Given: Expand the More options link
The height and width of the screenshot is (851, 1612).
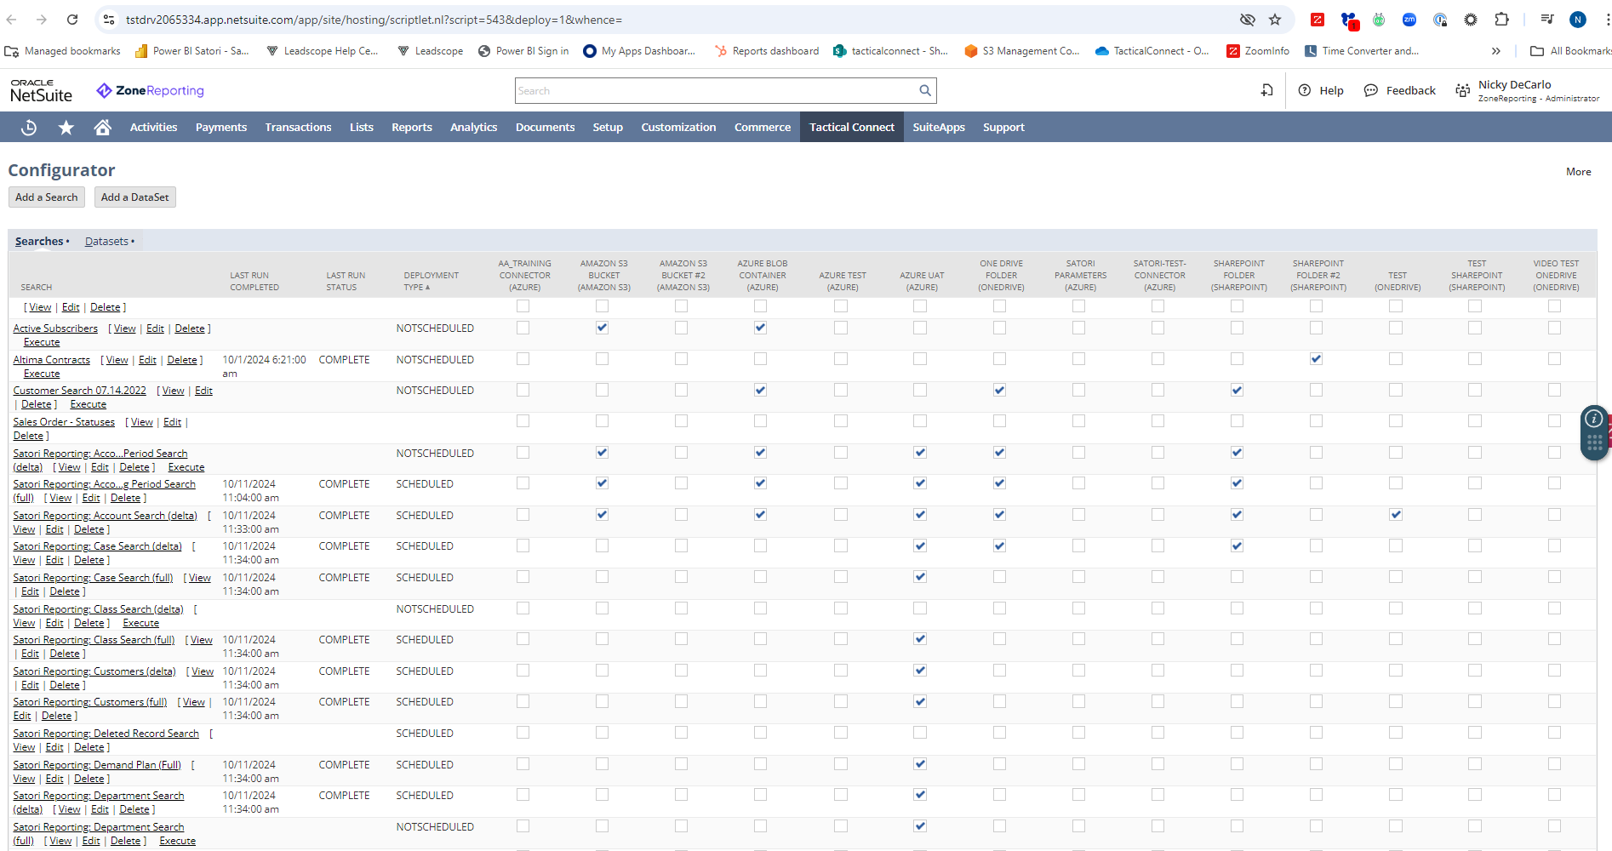Looking at the screenshot, I should click(x=1578, y=172).
